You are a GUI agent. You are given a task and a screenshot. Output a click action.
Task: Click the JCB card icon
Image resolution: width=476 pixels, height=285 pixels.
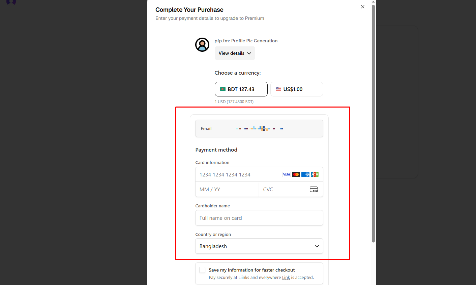point(315,174)
